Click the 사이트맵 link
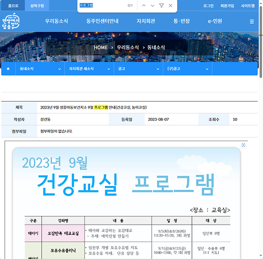 click(248, 6)
